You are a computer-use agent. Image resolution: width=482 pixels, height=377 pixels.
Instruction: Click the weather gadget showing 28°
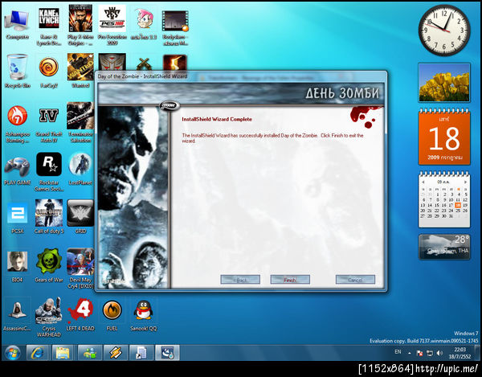tap(444, 247)
